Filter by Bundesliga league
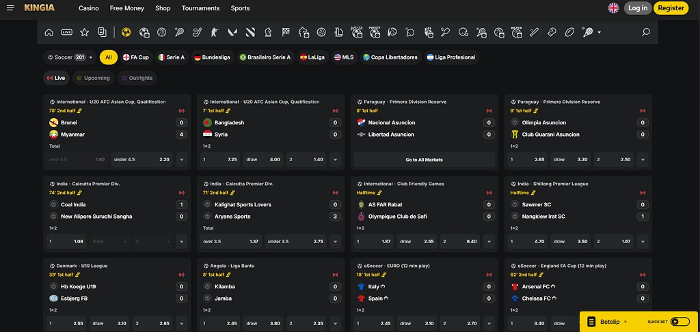 [x=213, y=57]
